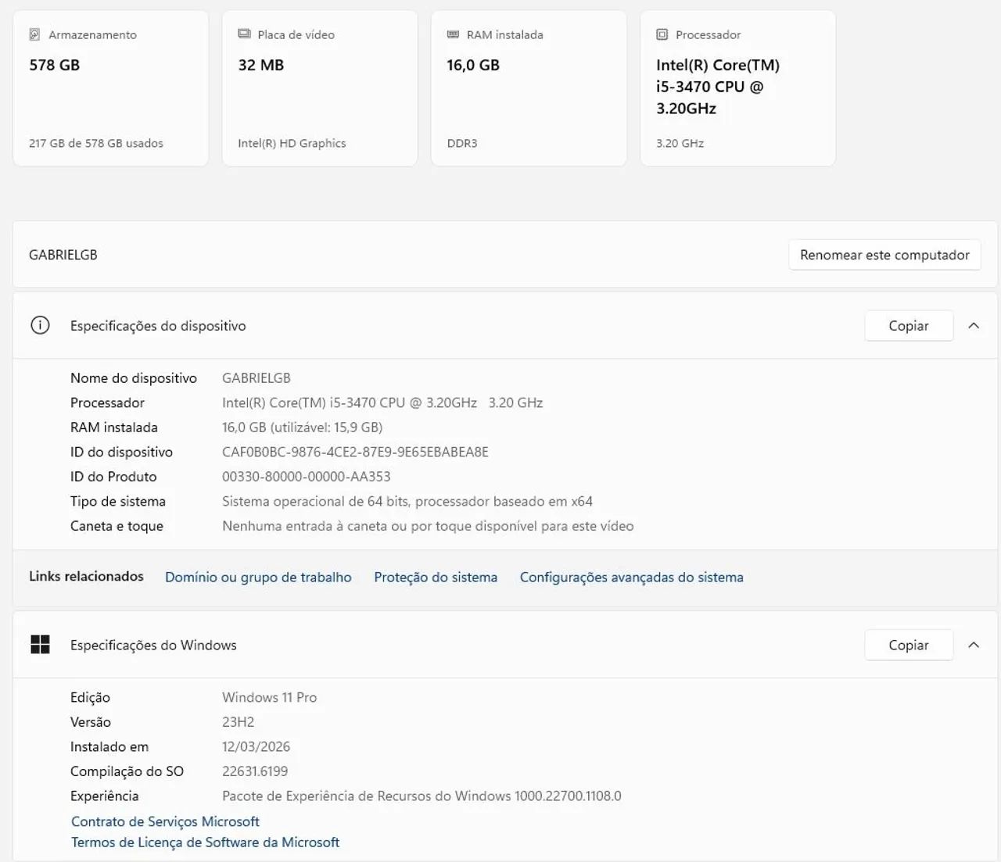Open Termos de Licença de Software da Microsoft

click(x=206, y=842)
